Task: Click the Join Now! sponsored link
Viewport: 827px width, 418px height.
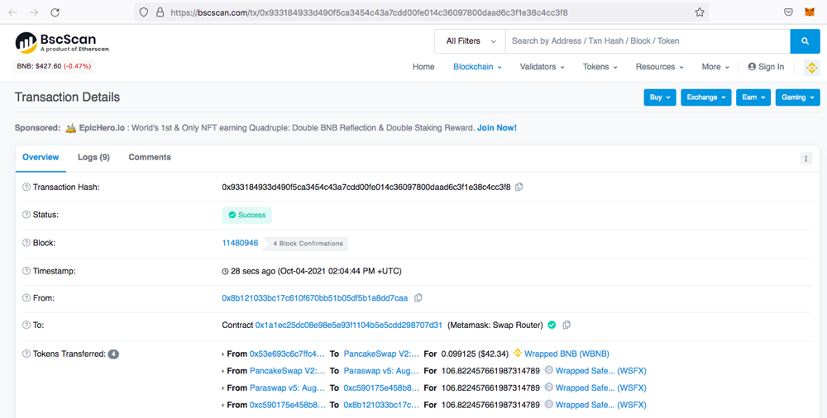Action: pyautogui.click(x=497, y=128)
